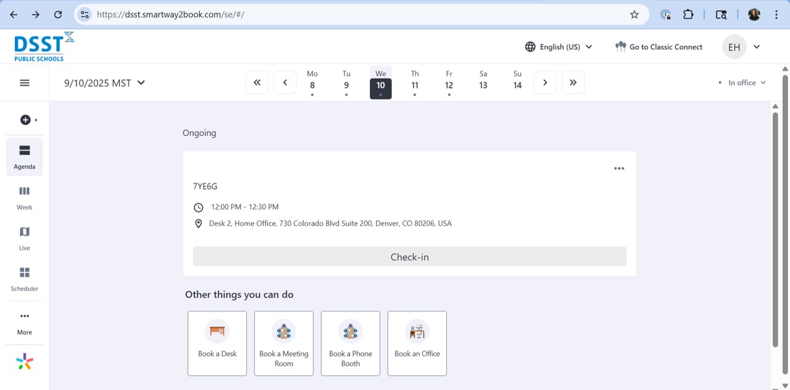Click the DSST Public Schools logo
The height and width of the screenshot is (390, 790).
[44, 46]
